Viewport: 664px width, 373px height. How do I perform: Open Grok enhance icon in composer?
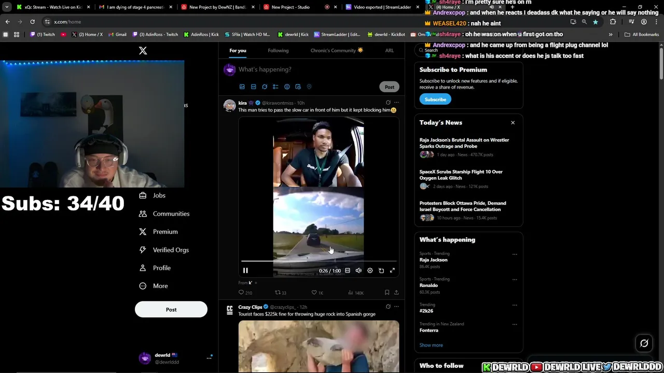pyautogui.click(x=265, y=87)
